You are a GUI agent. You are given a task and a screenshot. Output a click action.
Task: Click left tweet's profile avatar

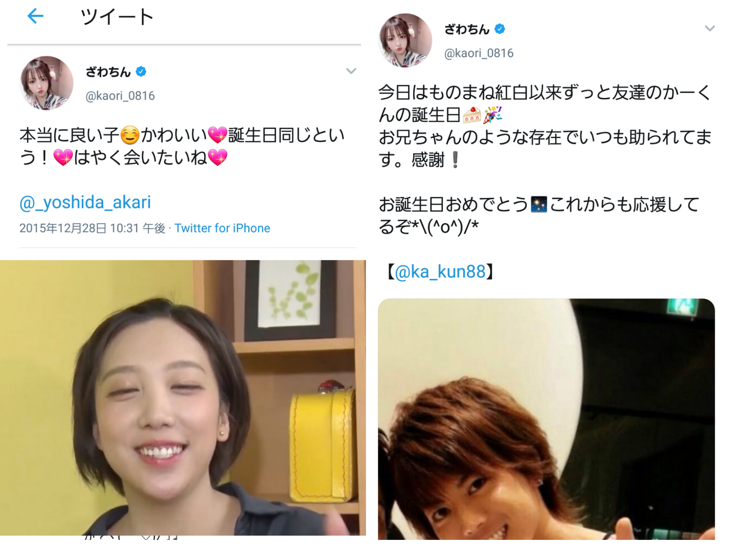pyautogui.click(x=47, y=83)
